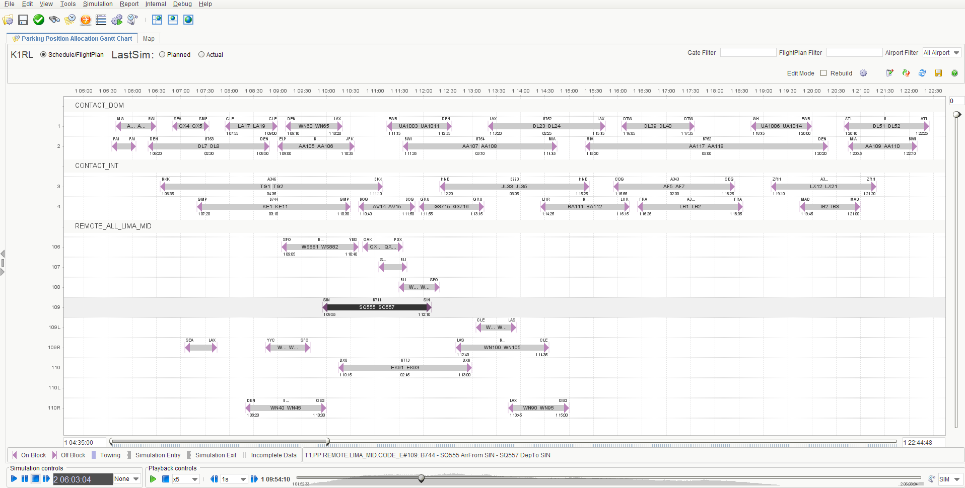965x488 pixels.
Task: Expand the x5 playback speed dropdown
Action: (194, 479)
